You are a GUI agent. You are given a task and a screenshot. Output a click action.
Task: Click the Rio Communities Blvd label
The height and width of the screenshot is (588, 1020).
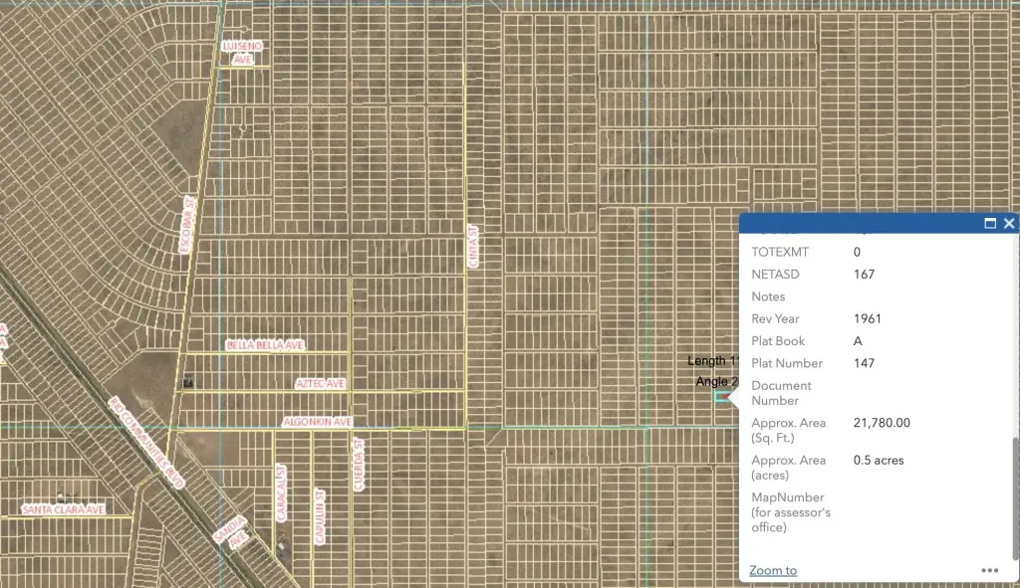pos(145,443)
